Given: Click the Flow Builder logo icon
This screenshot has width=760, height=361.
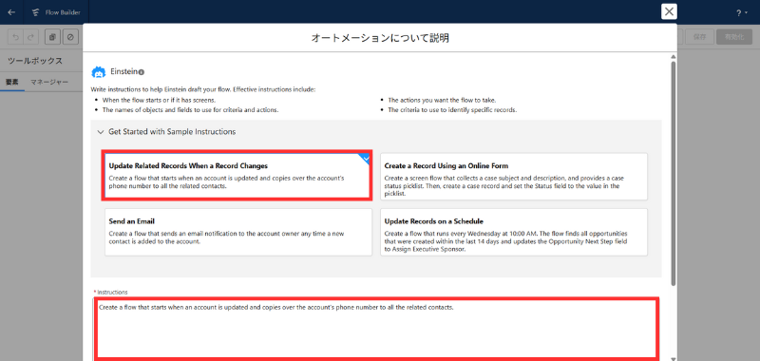Looking at the screenshot, I should (x=35, y=12).
